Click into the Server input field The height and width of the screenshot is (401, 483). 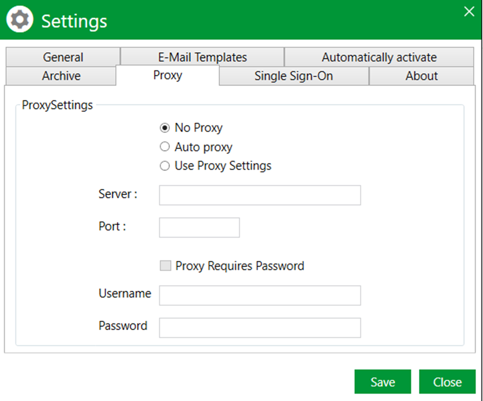point(260,195)
